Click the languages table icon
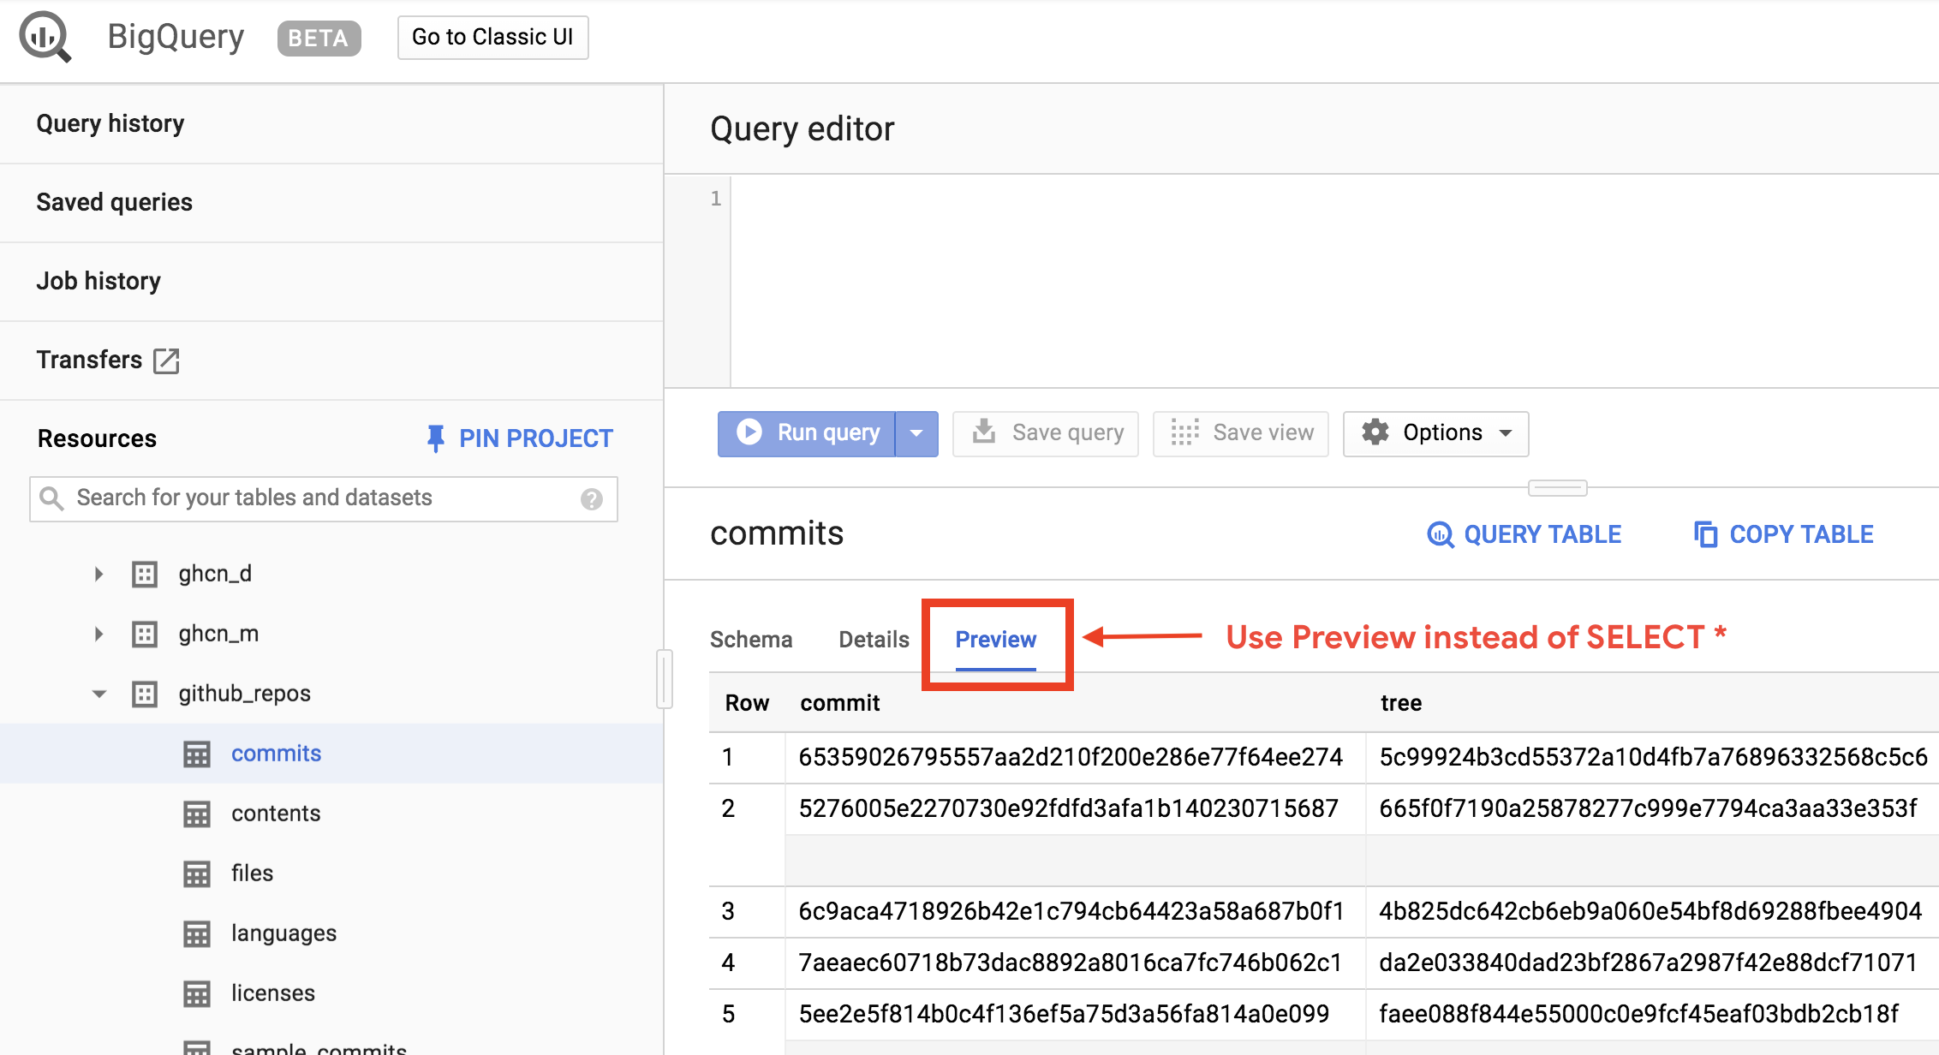This screenshot has height=1055, width=1939. point(197,933)
